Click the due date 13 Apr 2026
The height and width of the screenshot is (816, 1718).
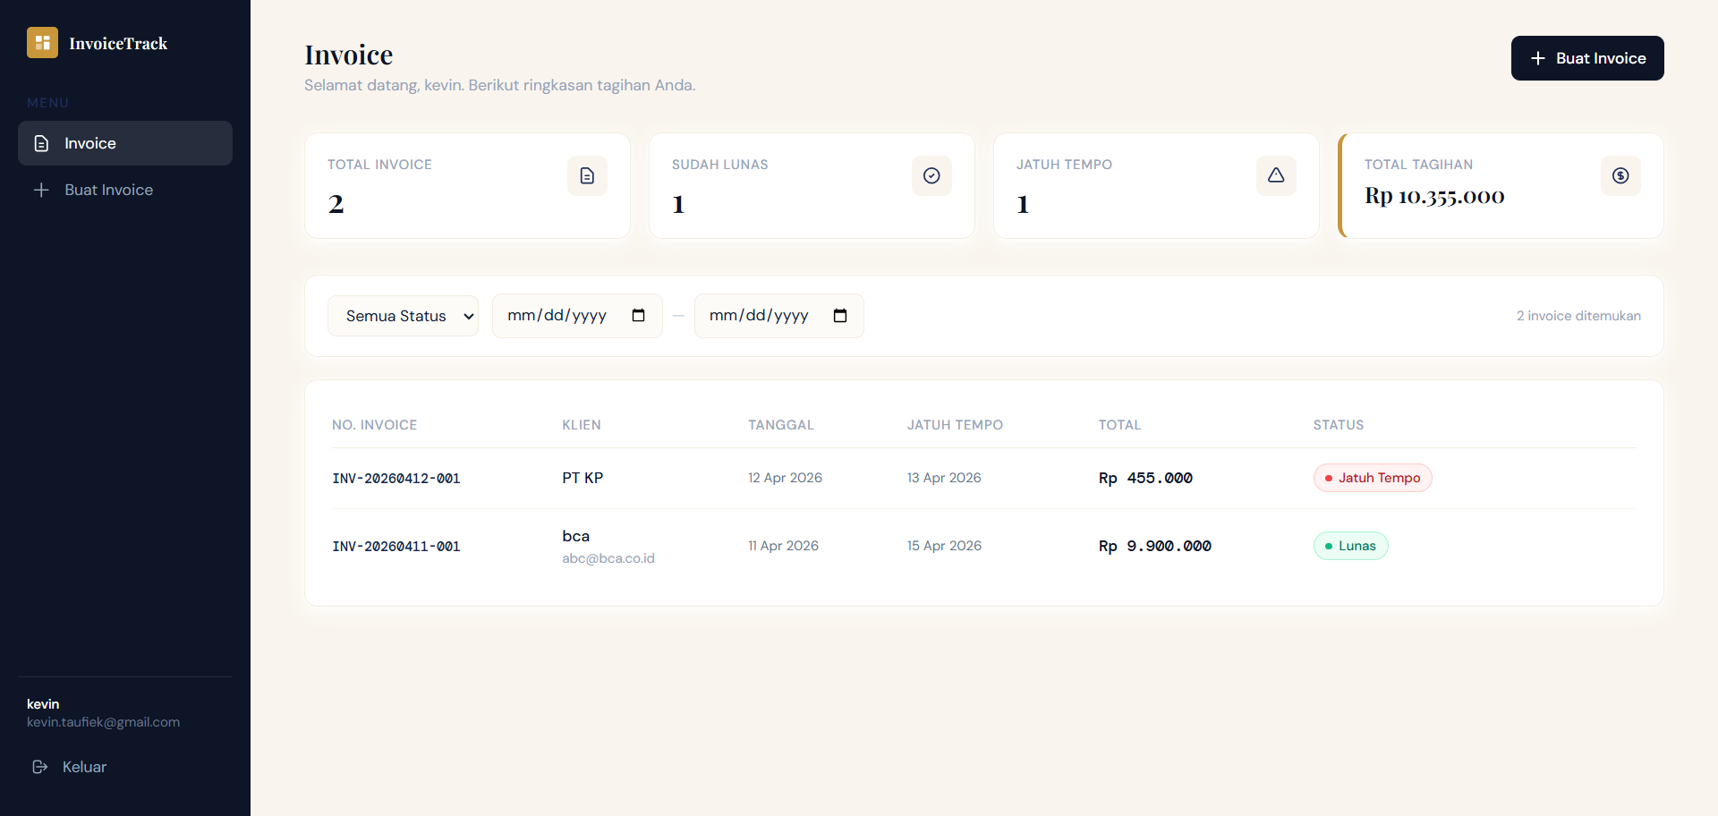coord(944,478)
